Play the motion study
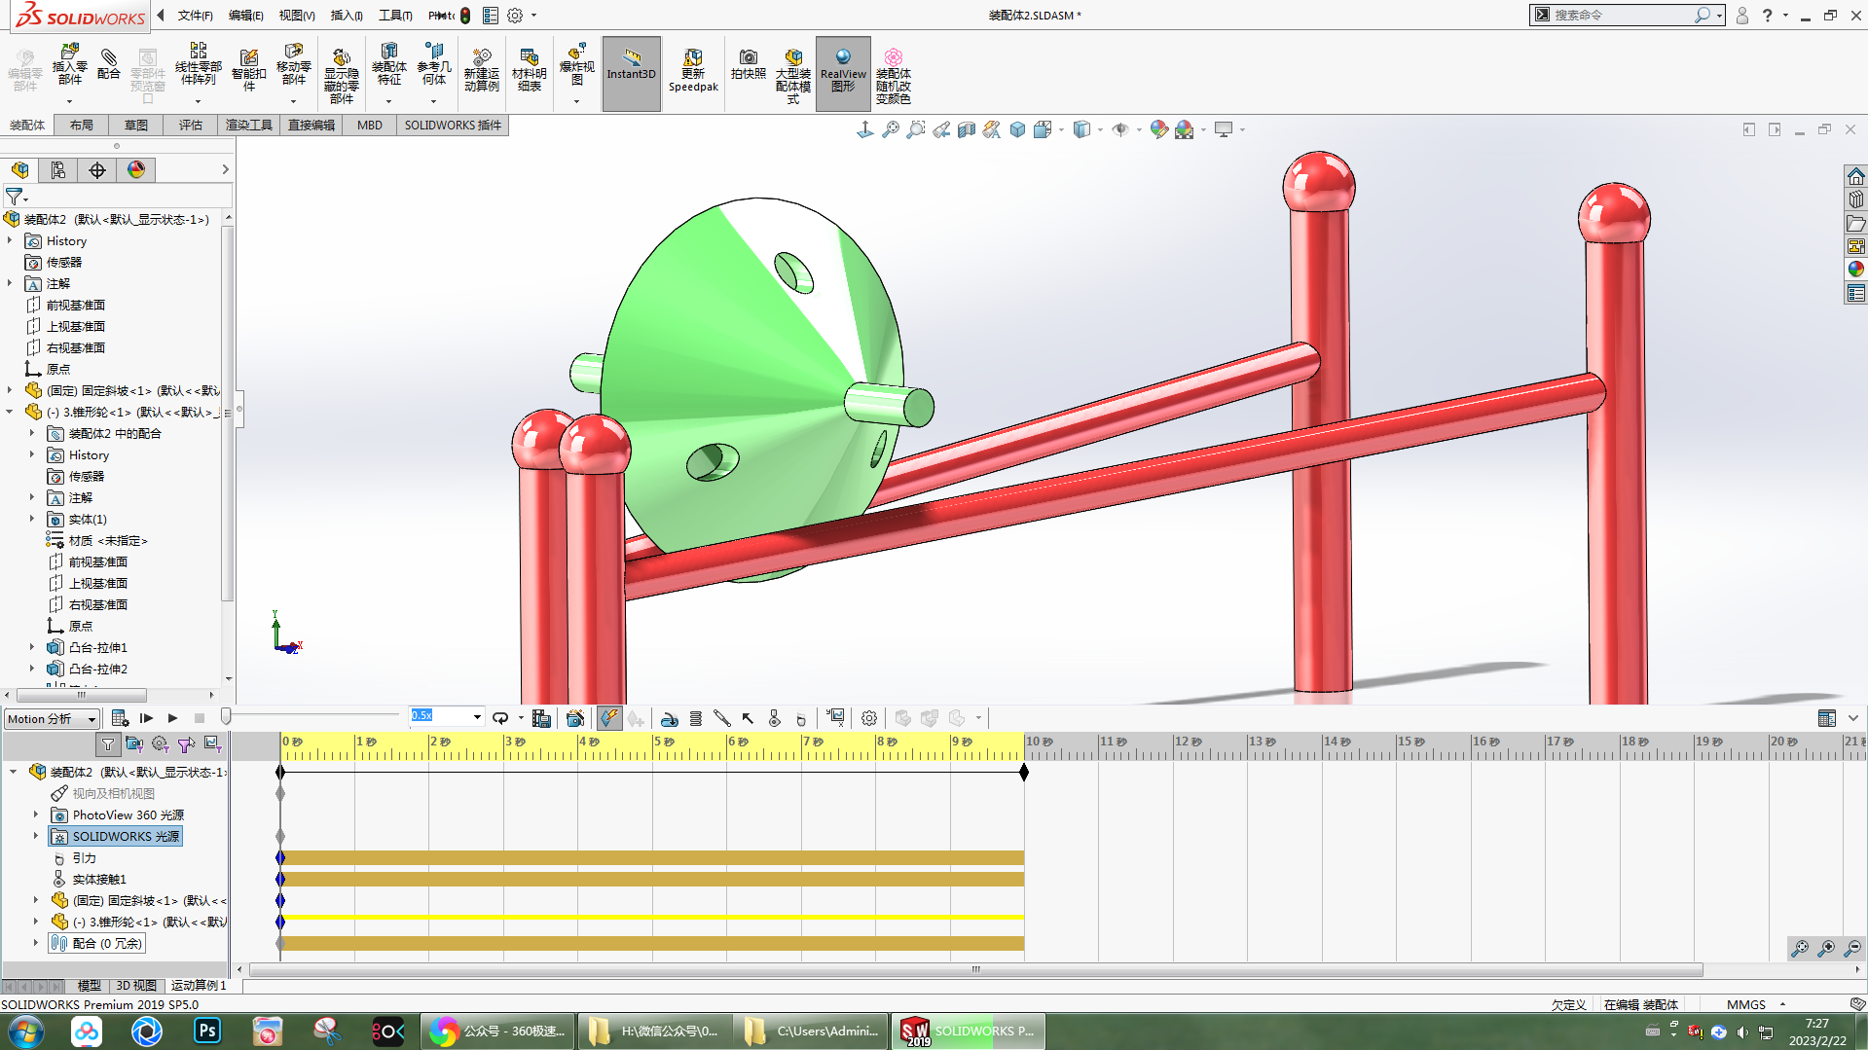The width and height of the screenshot is (1868, 1050). 172,718
